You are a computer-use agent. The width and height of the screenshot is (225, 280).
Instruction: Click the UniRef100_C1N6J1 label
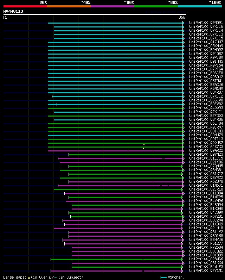tap(206, 185)
